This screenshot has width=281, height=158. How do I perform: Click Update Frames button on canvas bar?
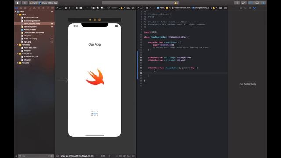[117, 156]
